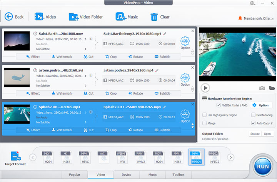The height and width of the screenshot is (182, 277).
Task: Open Member-only Offer link
Action: (x=259, y=18)
